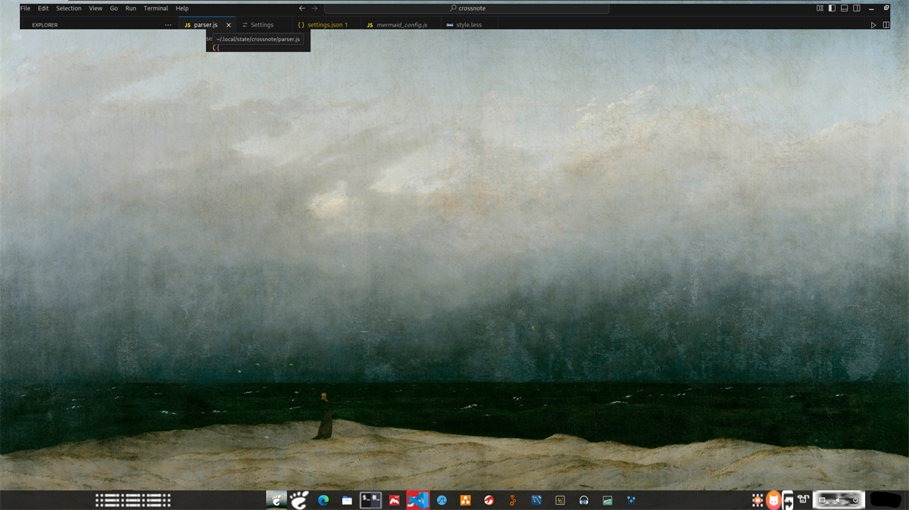
Task: Open the Help menu
Action: click(182, 8)
